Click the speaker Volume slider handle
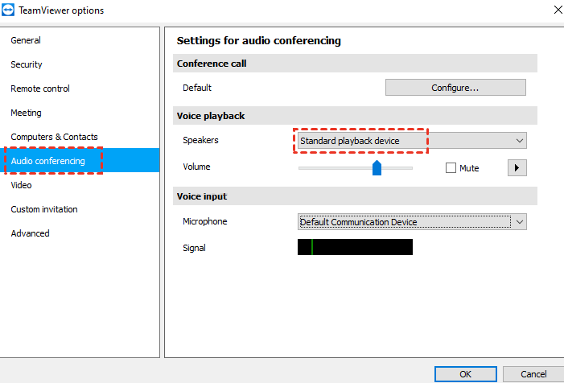 coord(377,167)
